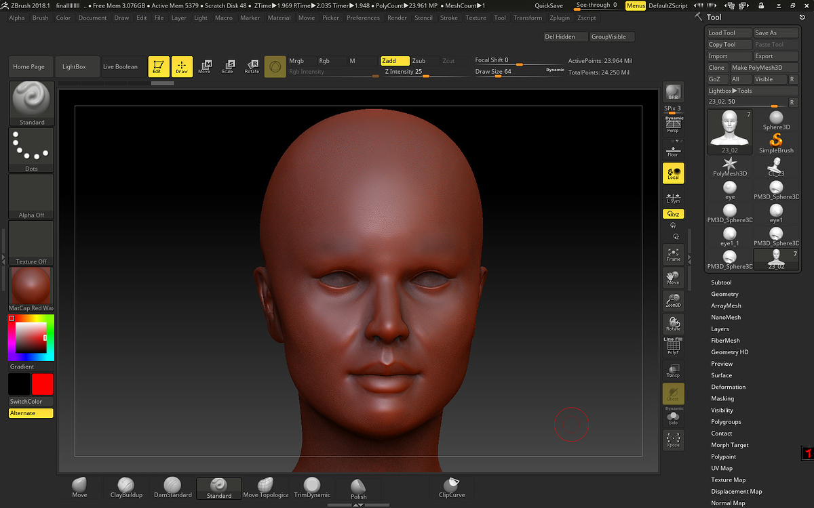
Task: Expand the Masking section
Action: coord(722,398)
